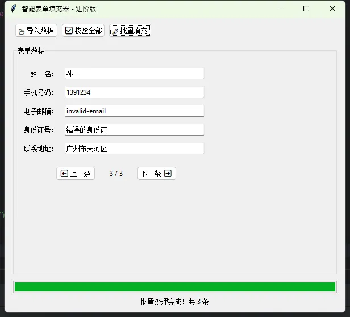Click the 表单数据 group label

click(31, 51)
